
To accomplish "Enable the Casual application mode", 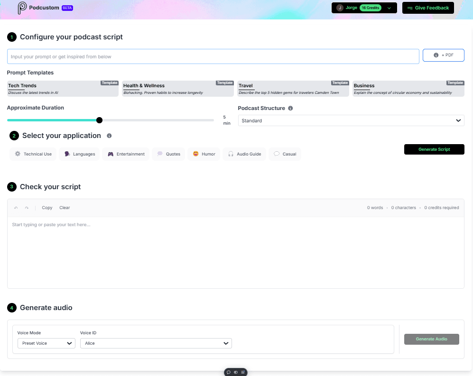I will pos(285,154).
